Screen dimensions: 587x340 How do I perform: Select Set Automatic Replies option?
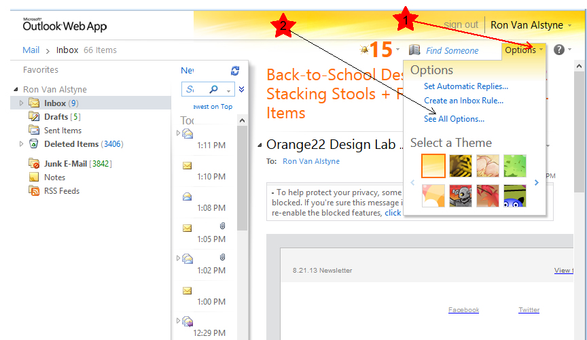pyautogui.click(x=465, y=86)
